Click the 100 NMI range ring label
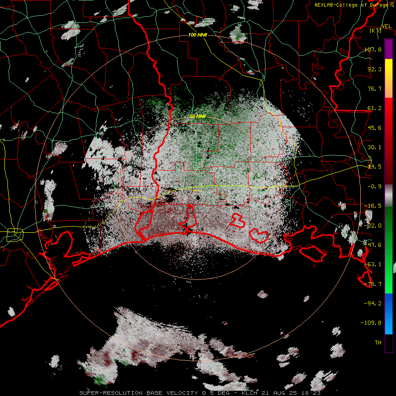The width and height of the screenshot is (396, 396). point(198,35)
